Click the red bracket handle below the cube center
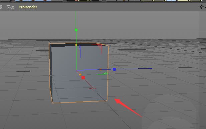This screenshot has width=206, height=129. point(93,89)
